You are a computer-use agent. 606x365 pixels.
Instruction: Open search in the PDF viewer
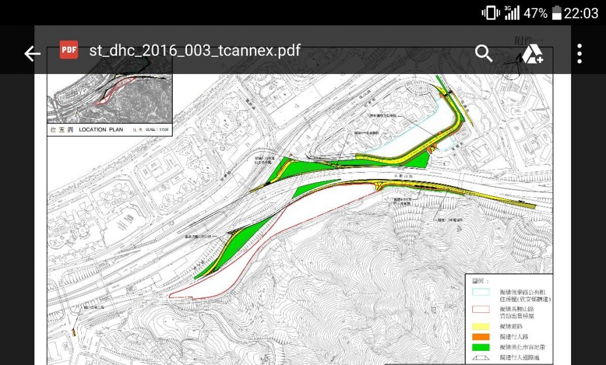point(483,53)
